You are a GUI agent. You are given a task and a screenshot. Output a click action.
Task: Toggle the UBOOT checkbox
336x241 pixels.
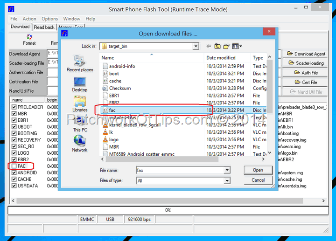[x=14, y=127]
